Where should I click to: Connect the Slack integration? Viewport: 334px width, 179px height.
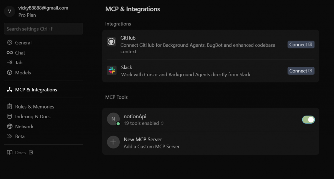click(300, 71)
